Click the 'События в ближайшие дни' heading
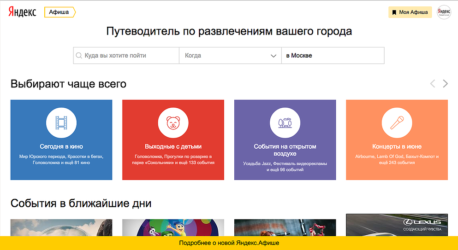Image resolution: width=458 pixels, height=250 pixels. 81,203
